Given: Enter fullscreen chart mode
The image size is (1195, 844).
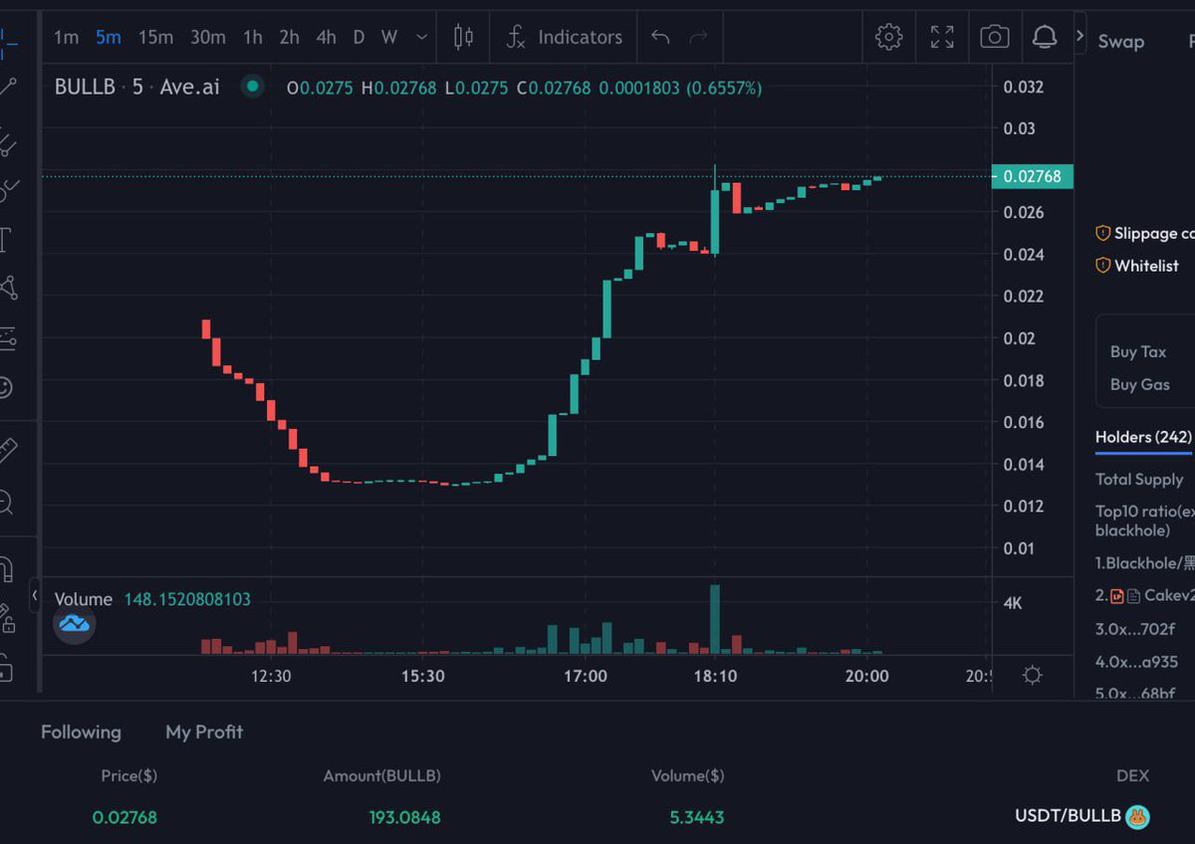Looking at the screenshot, I should pyautogui.click(x=942, y=38).
